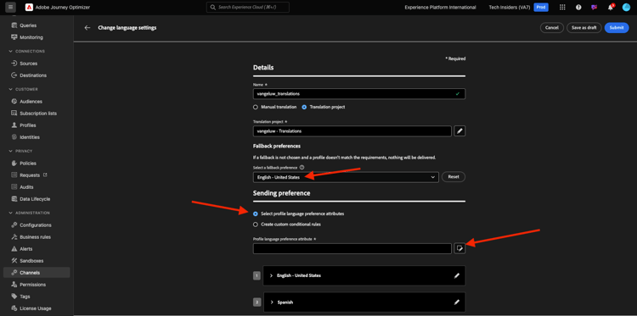Click the Identities sidebar icon
637x316 pixels.
coord(14,137)
